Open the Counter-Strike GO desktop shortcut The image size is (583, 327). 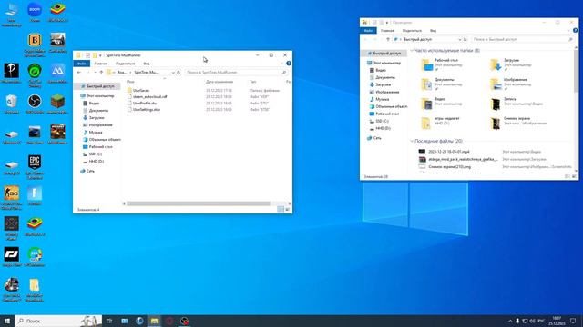[x=12, y=198]
